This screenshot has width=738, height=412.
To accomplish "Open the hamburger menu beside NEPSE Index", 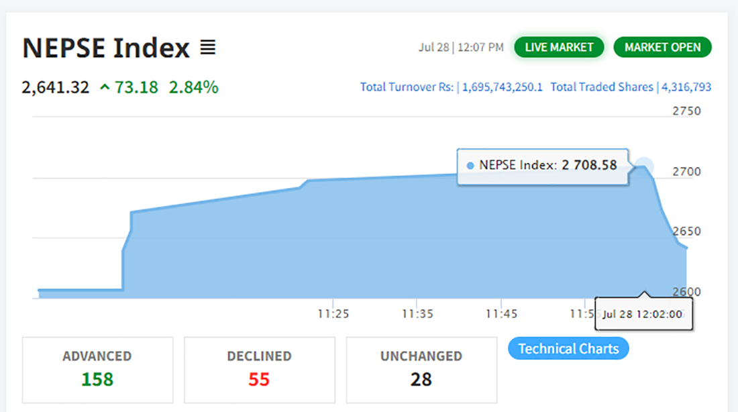I will coord(207,48).
